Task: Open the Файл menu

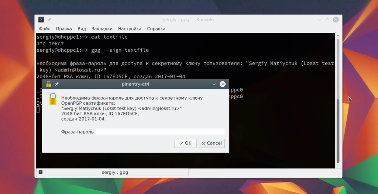Action: [x=45, y=29]
